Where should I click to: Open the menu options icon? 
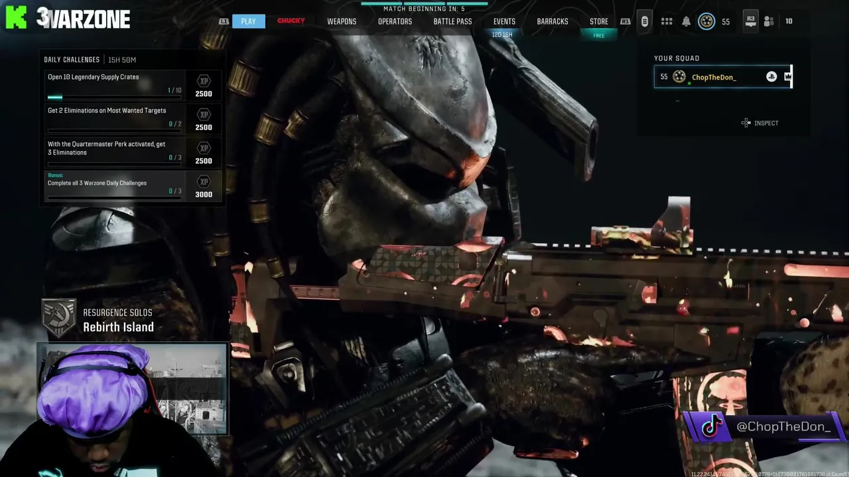point(645,21)
